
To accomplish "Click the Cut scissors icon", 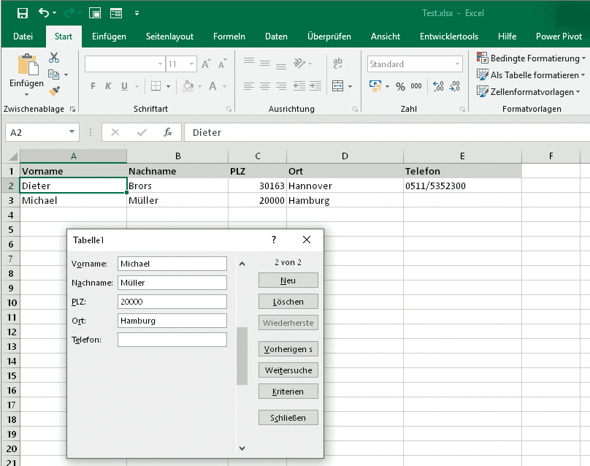I will (x=54, y=58).
